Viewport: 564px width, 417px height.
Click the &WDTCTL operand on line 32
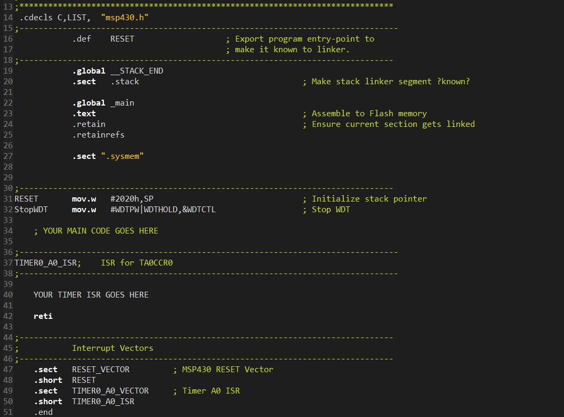coord(197,209)
